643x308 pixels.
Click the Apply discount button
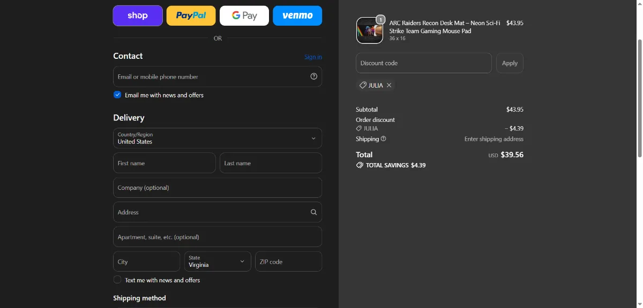[x=510, y=63]
